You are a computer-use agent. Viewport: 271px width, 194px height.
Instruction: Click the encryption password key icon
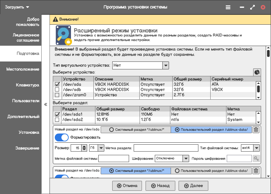[x=256, y=158]
